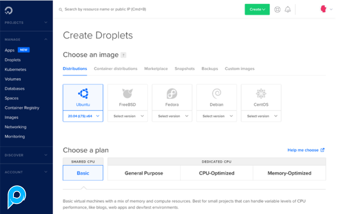Select the Basic shared CPU plan
341x214 pixels.
[x=83, y=173]
